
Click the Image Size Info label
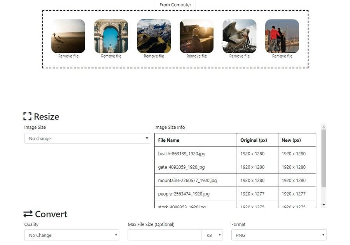(170, 127)
